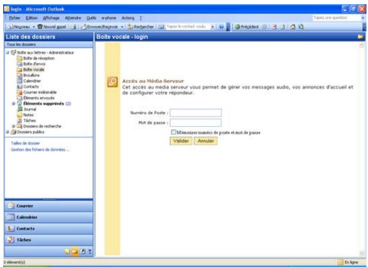The height and width of the screenshot is (267, 368).
Task: Open the Outils menu
Action: tap(91, 18)
